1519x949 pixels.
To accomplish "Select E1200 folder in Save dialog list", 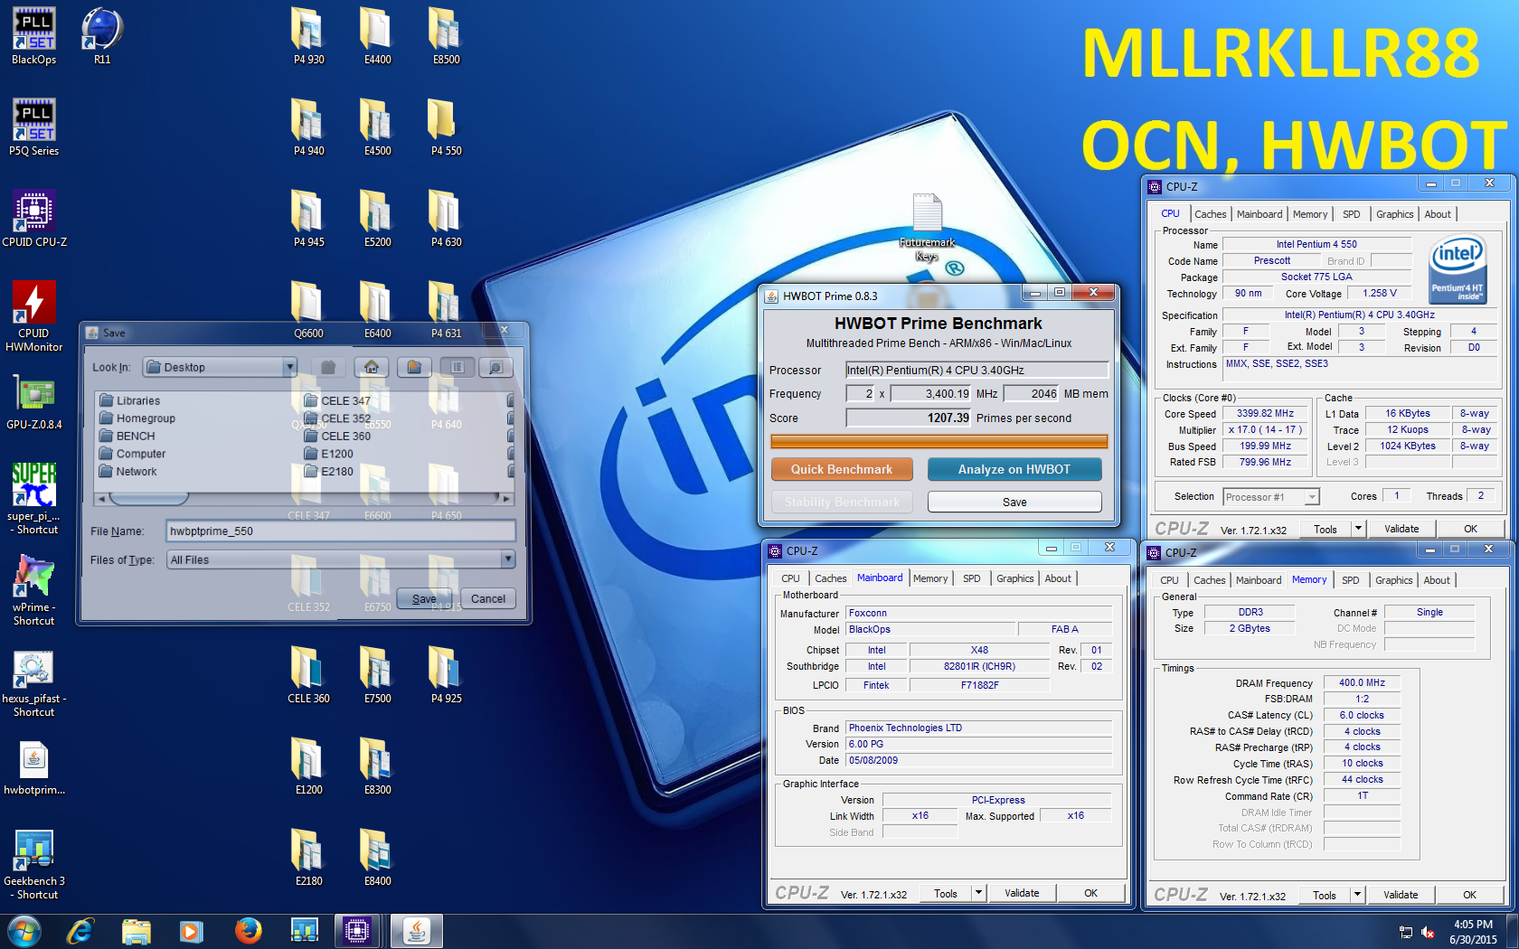I will tap(329, 454).
